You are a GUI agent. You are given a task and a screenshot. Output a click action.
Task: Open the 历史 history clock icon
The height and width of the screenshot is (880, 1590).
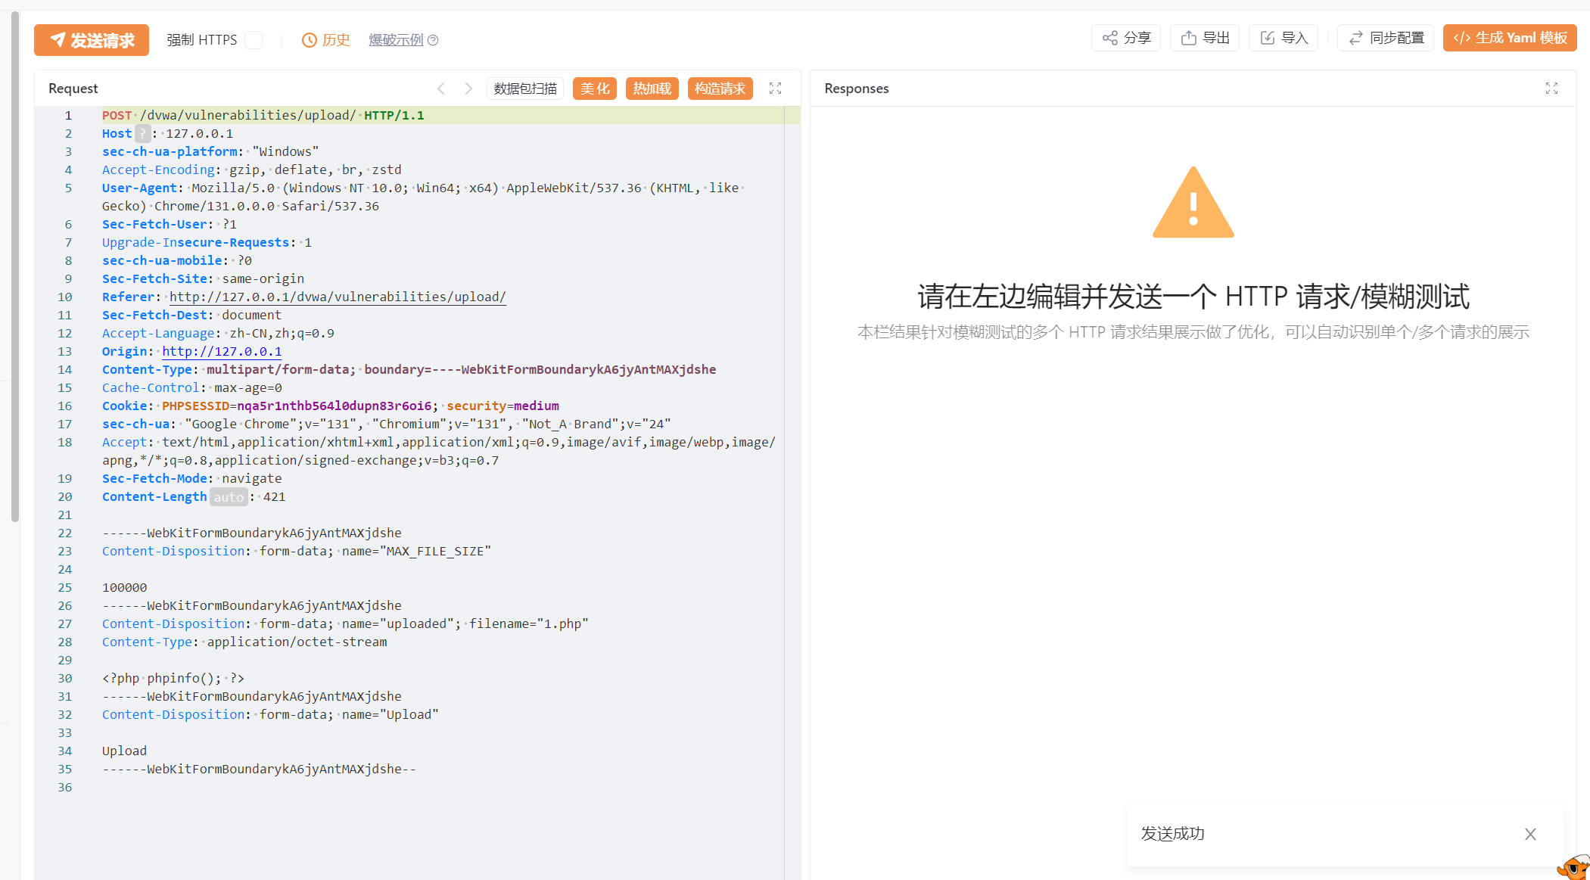tap(309, 40)
